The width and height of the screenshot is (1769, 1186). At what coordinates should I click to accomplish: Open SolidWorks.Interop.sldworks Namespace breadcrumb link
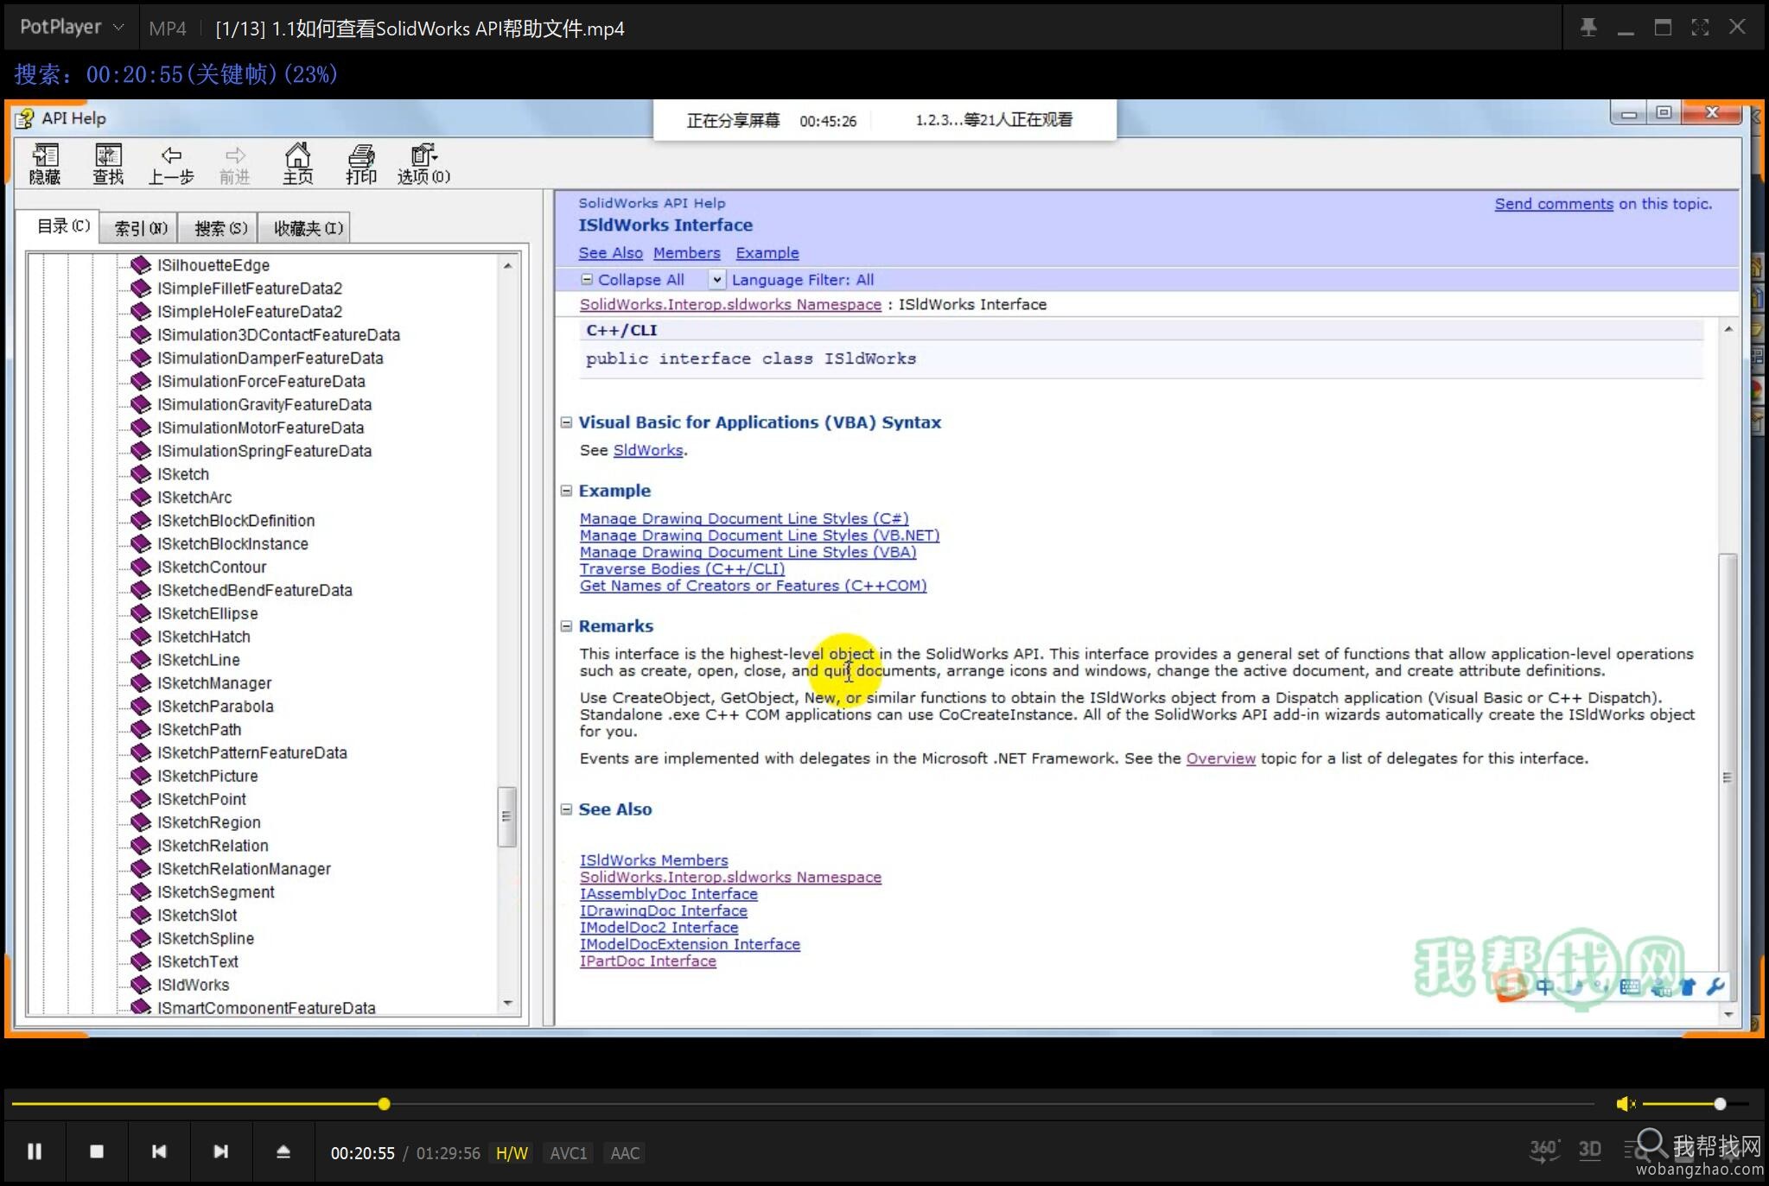[x=730, y=304]
